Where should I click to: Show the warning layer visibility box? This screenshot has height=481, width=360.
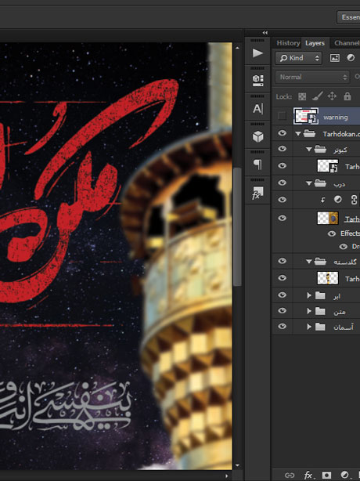[282, 116]
